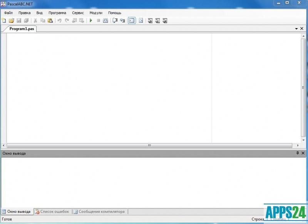Click the Copy icon in toolbar
The width and height of the screenshot is (308, 224).
pos(43,20)
